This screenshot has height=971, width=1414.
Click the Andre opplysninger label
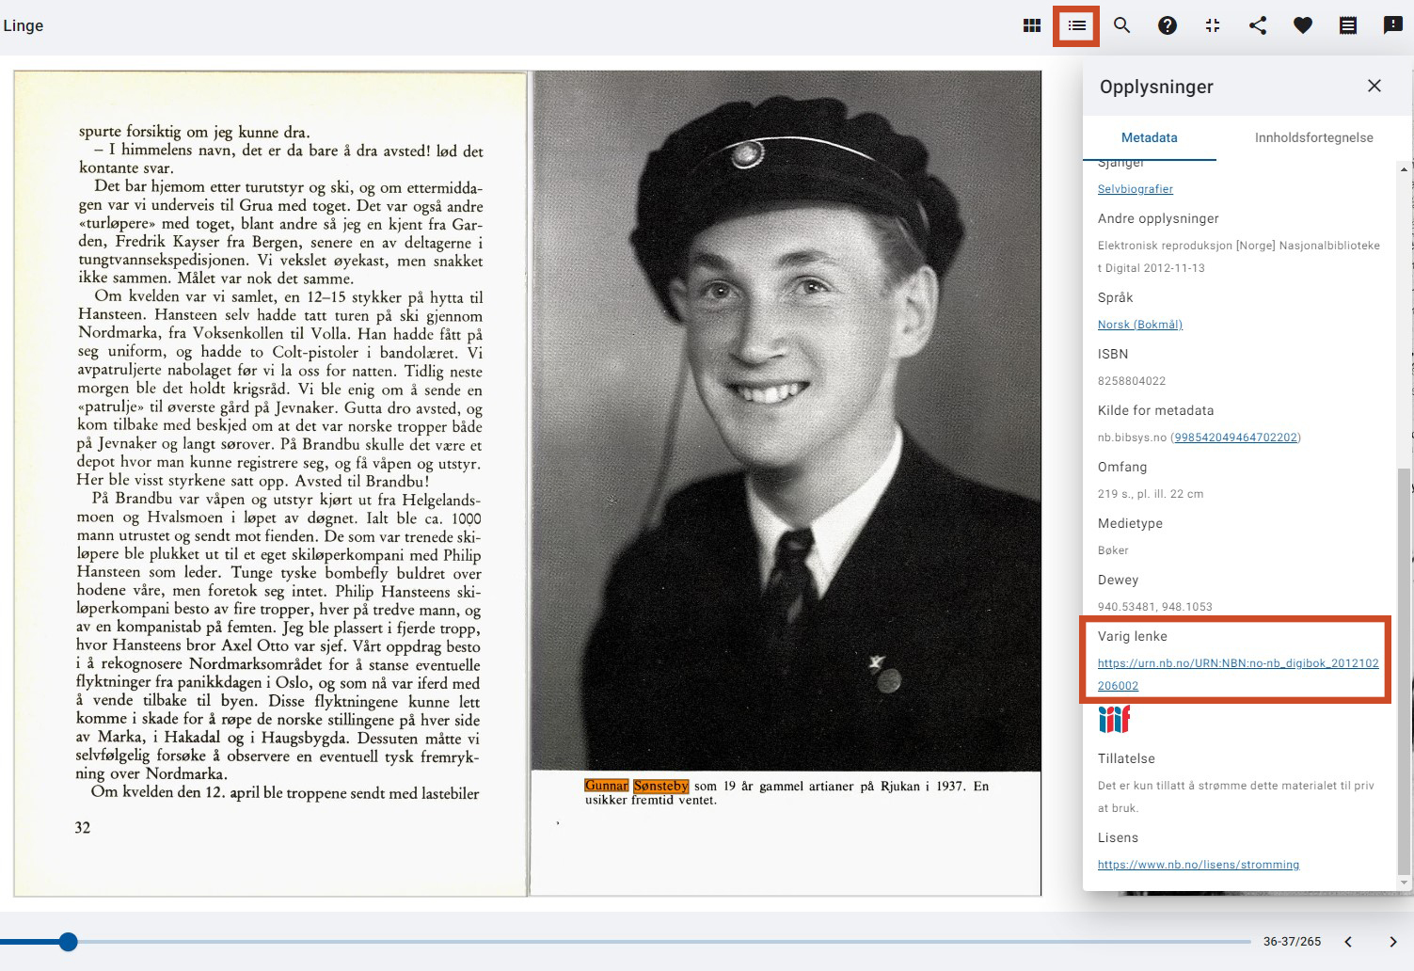pyautogui.click(x=1158, y=218)
